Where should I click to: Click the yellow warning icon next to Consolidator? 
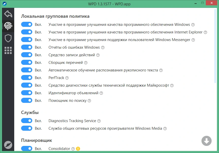coord(78,149)
